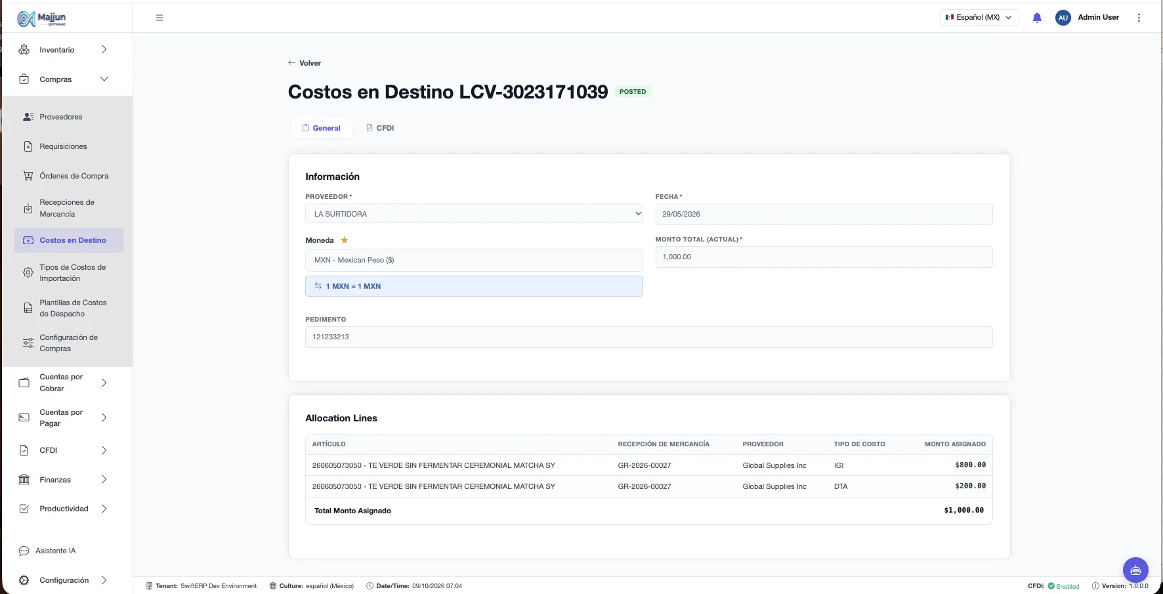Click the Finanzas bank icon
Viewport: 1163px width, 594px height.
coord(24,480)
